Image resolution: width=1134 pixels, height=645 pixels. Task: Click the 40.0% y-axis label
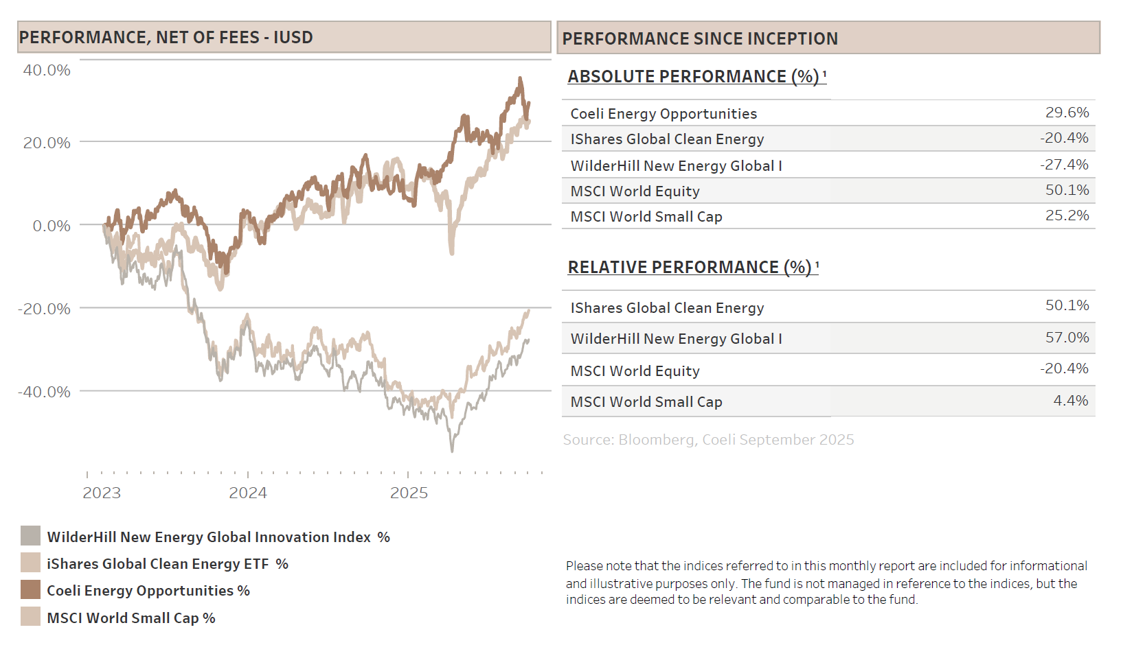click(47, 70)
